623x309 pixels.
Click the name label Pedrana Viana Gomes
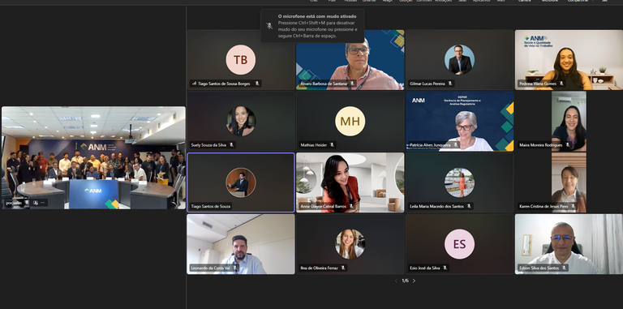(538, 84)
